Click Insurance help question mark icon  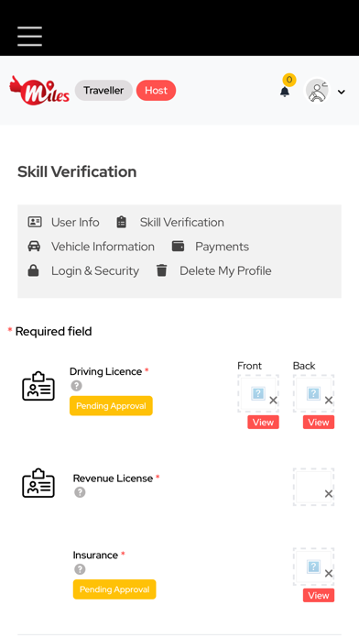click(80, 569)
